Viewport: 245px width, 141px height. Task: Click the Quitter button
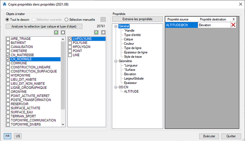(231, 136)
